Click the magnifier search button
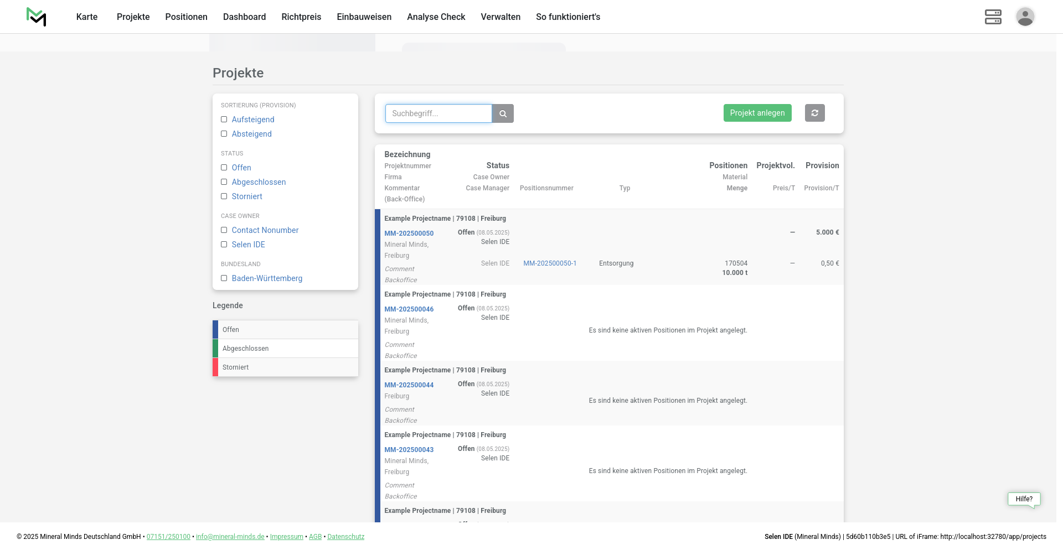The width and height of the screenshot is (1063, 550). click(x=503, y=113)
